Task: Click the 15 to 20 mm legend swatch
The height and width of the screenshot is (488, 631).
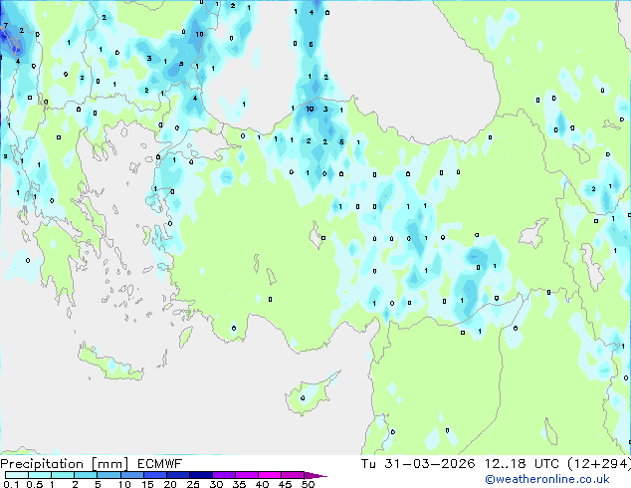Action: coord(155,475)
